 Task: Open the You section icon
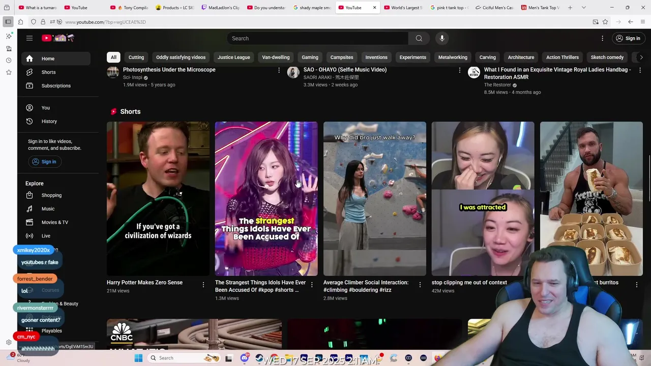click(29, 108)
